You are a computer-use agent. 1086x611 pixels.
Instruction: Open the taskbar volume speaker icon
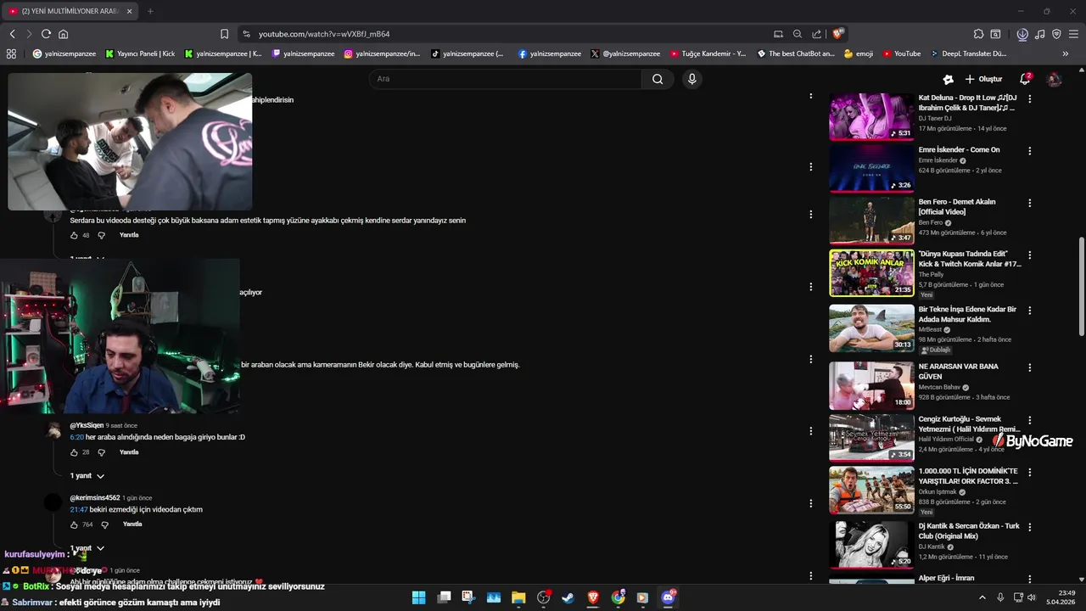(1032, 597)
